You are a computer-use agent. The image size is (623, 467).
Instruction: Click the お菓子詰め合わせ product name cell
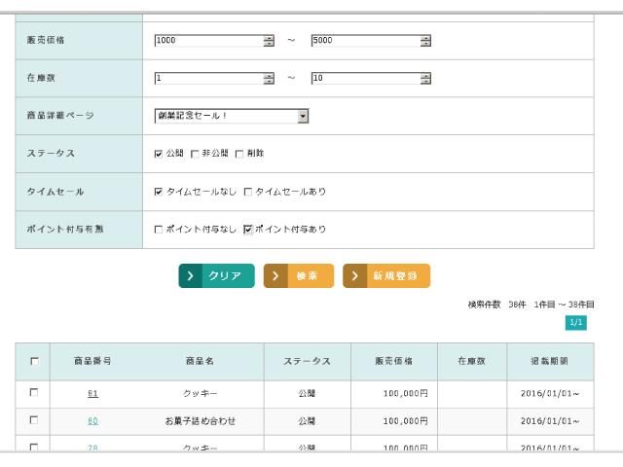(200, 421)
